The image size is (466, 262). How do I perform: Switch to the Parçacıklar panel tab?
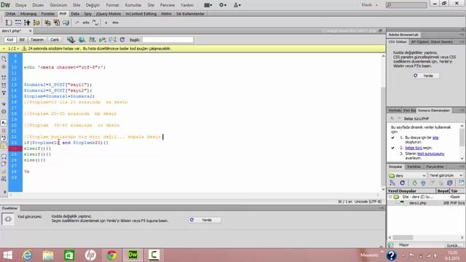pyautogui.click(x=435, y=167)
